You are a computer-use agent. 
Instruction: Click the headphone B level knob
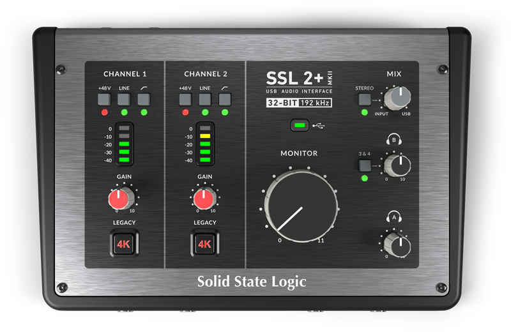coord(397,165)
